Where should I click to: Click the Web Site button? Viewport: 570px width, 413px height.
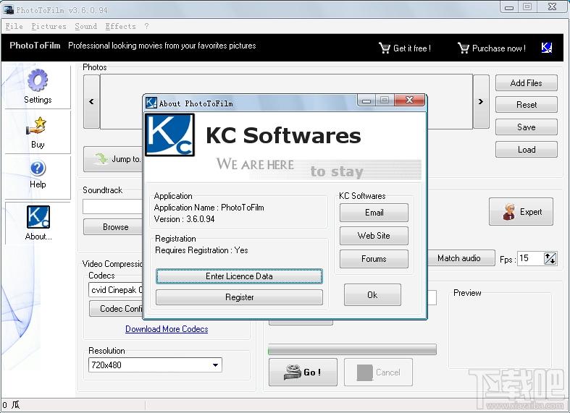point(374,236)
